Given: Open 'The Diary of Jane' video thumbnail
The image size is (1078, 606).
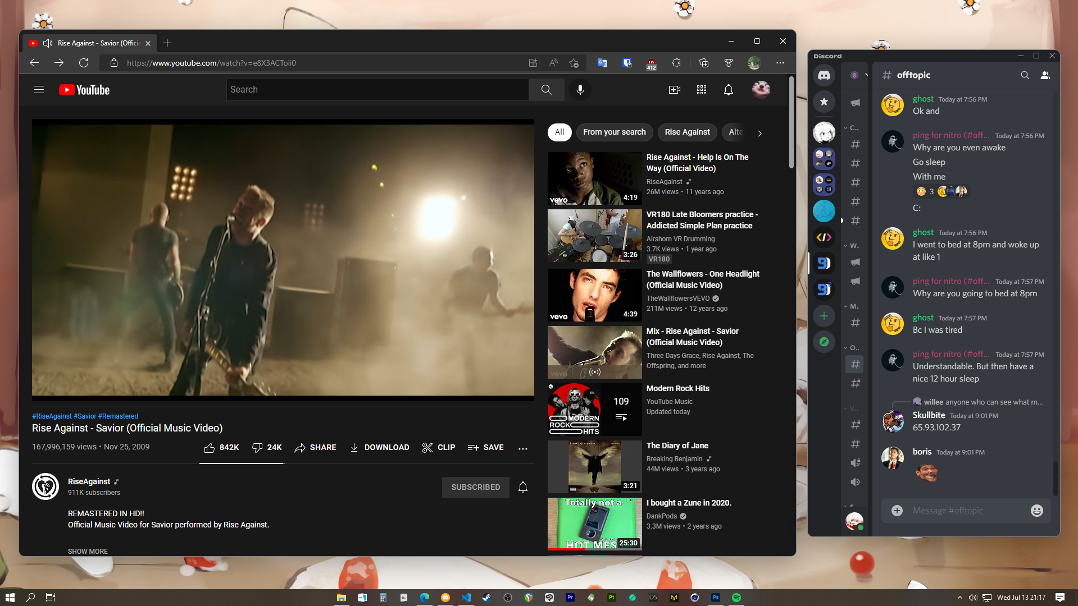Looking at the screenshot, I should 594,467.
